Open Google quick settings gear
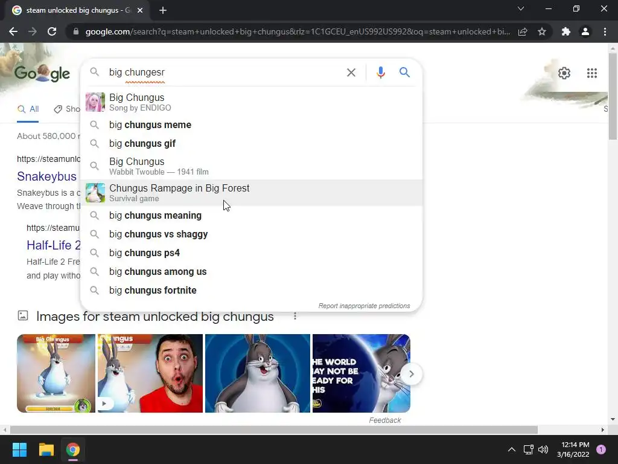 coord(564,73)
